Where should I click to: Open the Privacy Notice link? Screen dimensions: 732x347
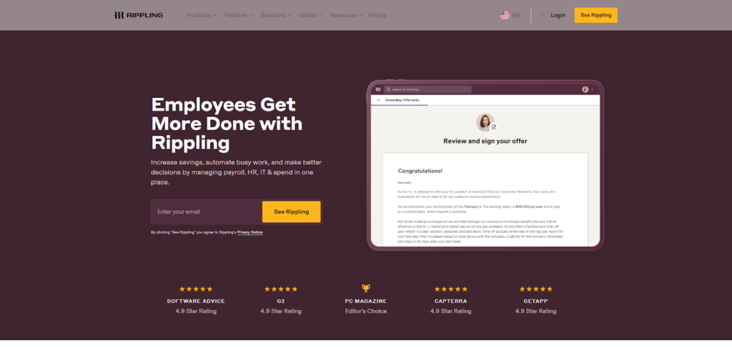click(250, 232)
